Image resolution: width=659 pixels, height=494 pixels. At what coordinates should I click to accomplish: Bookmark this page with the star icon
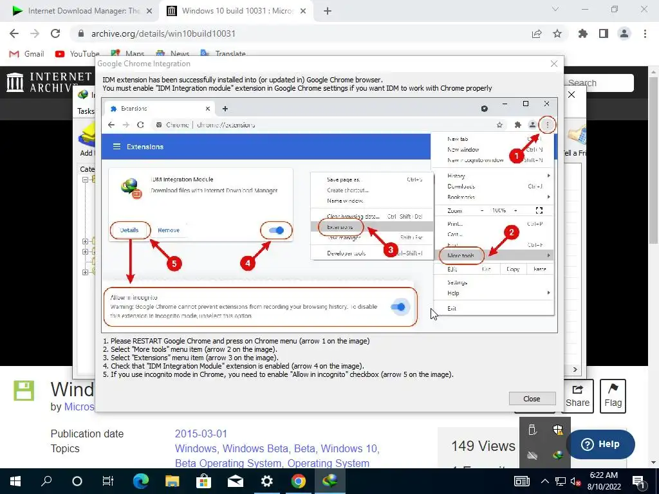pos(557,33)
